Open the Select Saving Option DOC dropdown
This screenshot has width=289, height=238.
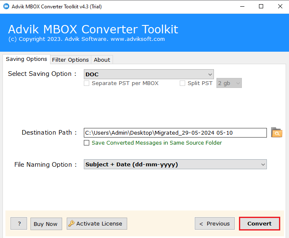click(149, 74)
